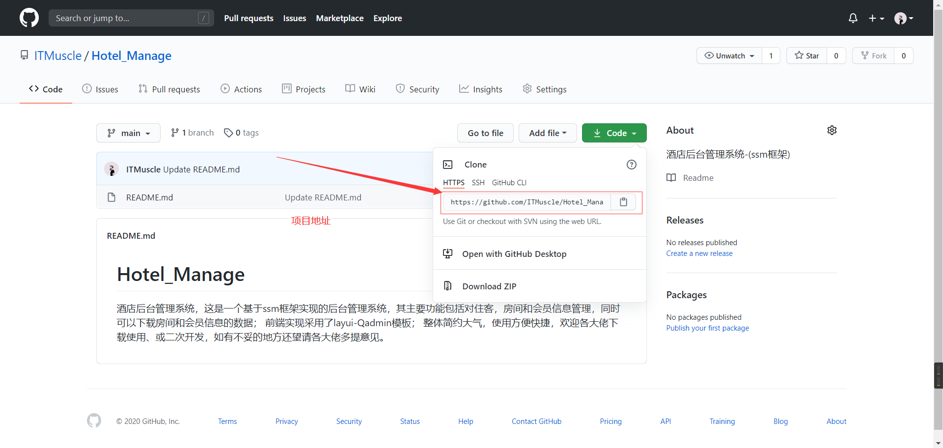Open the clone help question-mark icon
Viewport: 943px width, 448px height.
[x=631, y=165]
